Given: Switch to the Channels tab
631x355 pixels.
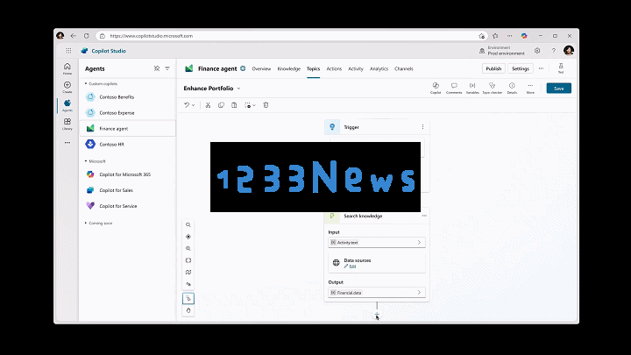Looking at the screenshot, I should (x=404, y=69).
